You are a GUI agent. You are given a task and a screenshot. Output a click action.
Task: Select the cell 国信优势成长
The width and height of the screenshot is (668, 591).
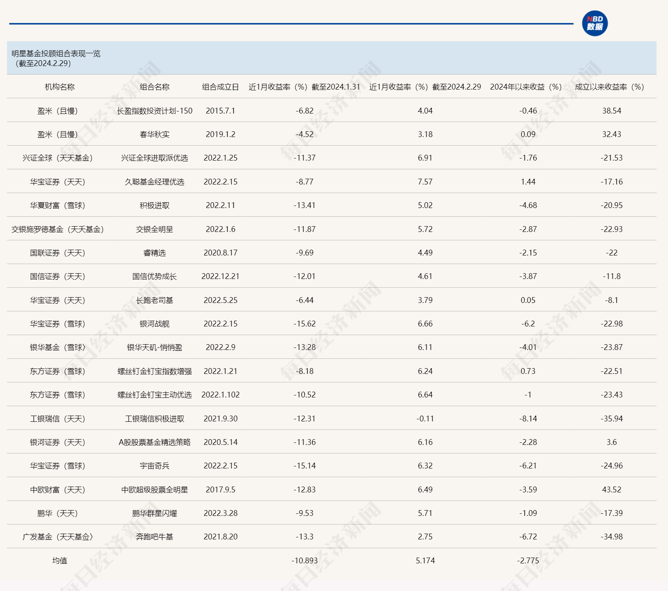[x=155, y=277]
